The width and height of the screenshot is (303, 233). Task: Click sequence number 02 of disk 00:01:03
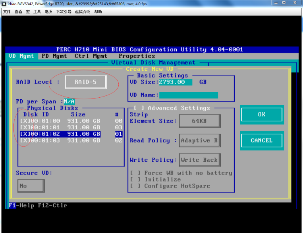[x=119, y=140]
